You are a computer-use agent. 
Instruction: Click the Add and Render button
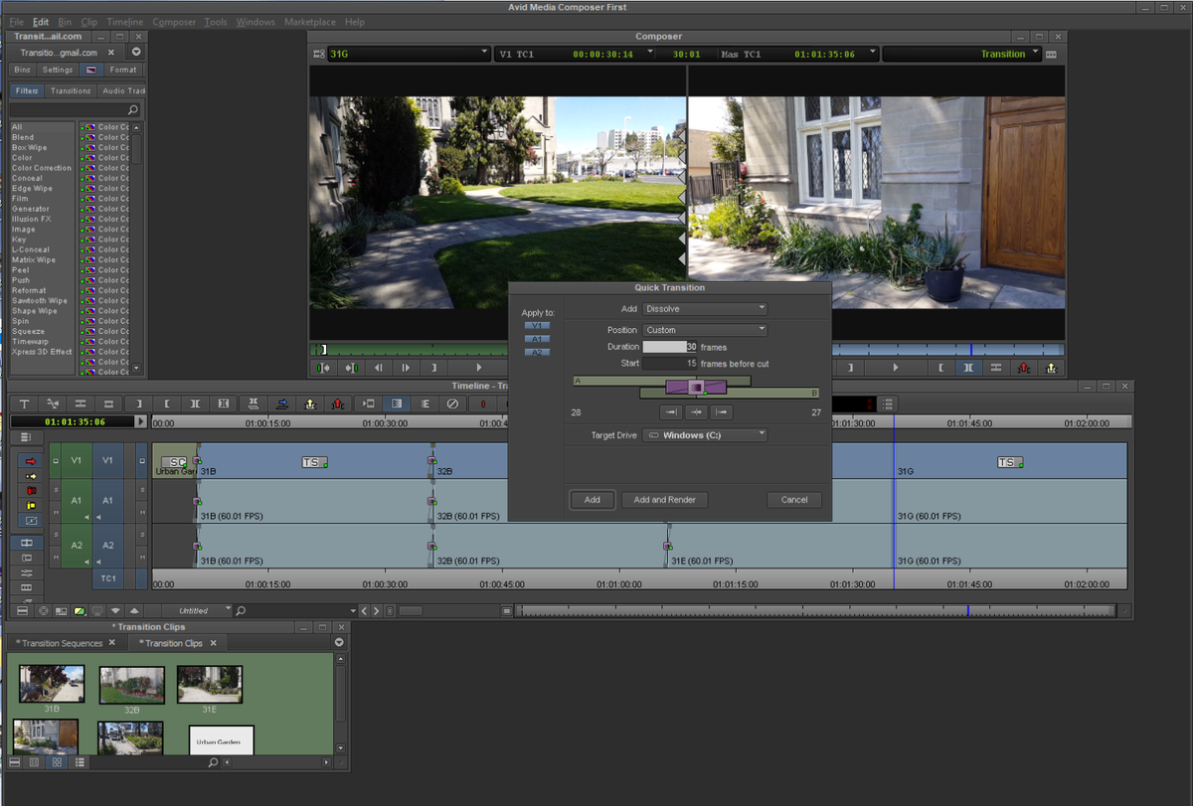pyautogui.click(x=664, y=500)
